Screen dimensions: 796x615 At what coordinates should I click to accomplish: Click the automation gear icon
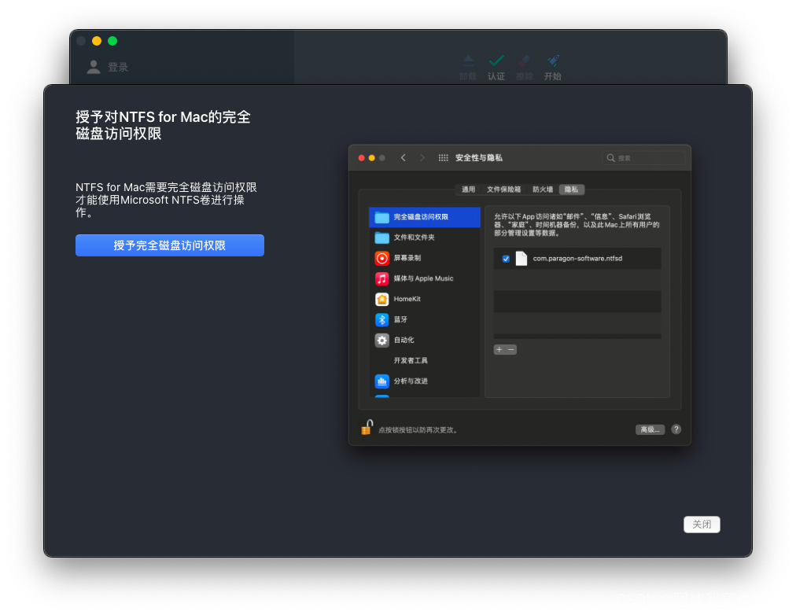(381, 340)
